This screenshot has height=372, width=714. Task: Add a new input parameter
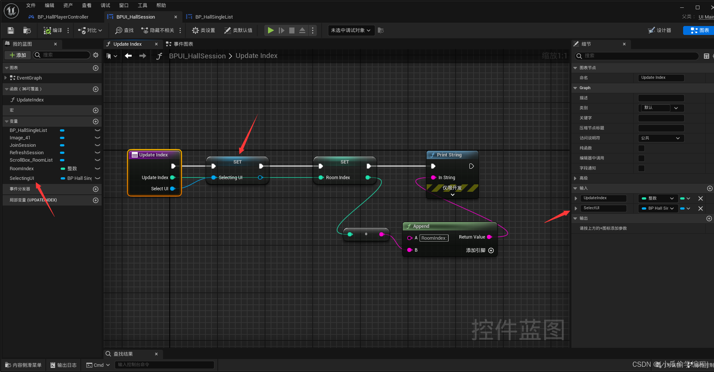click(710, 188)
